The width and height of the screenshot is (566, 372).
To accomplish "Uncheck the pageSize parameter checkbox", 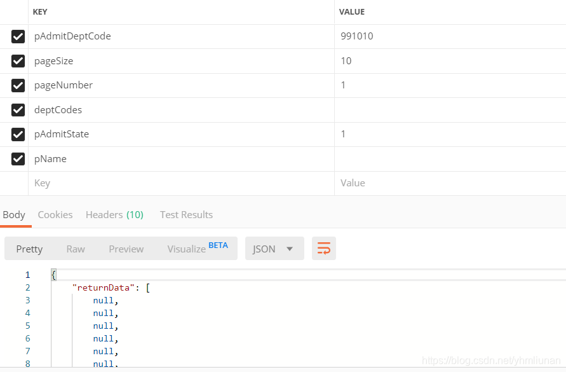I will coord(18,61).
